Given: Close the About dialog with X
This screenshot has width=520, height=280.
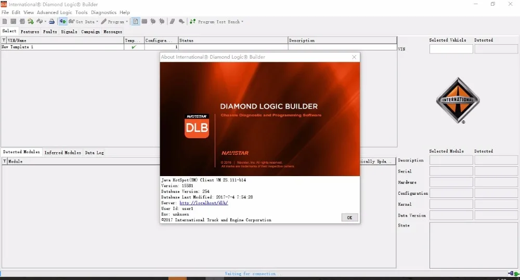Looking at the screenshot, I should [354, 57].
